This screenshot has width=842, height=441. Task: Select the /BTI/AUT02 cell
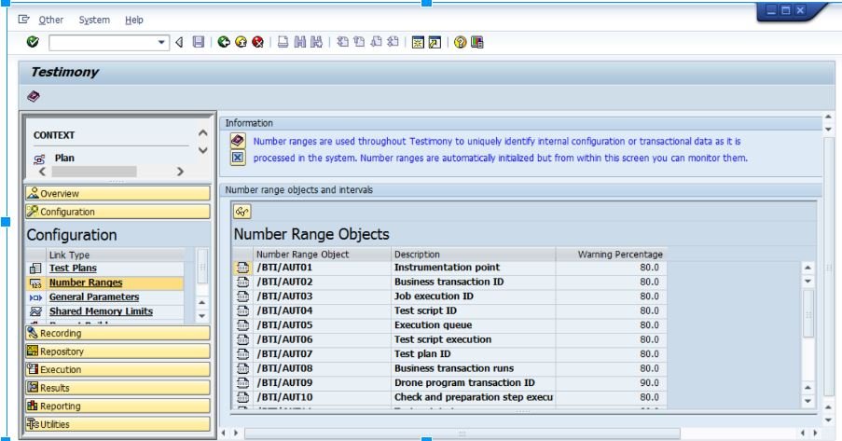323,282
